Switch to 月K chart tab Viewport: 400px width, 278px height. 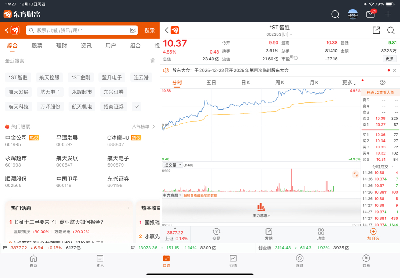[x=314, y=83]
